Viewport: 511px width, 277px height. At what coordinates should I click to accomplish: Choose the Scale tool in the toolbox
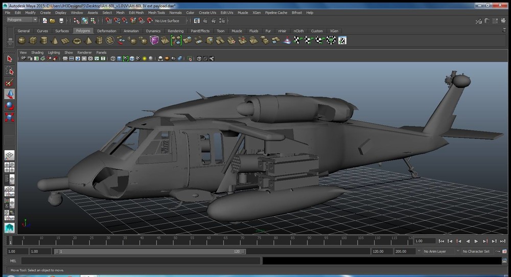pyautogui.click(x=9, y=118)
